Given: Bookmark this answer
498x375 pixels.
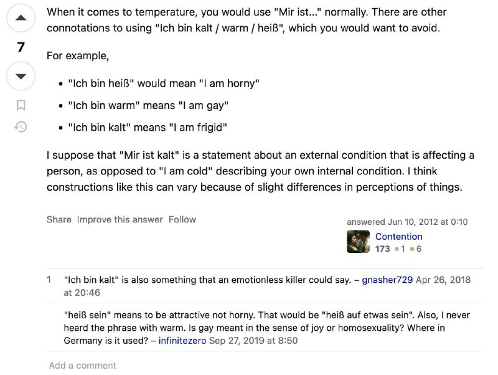Looking at the screenshot, I should click(21, 105).
